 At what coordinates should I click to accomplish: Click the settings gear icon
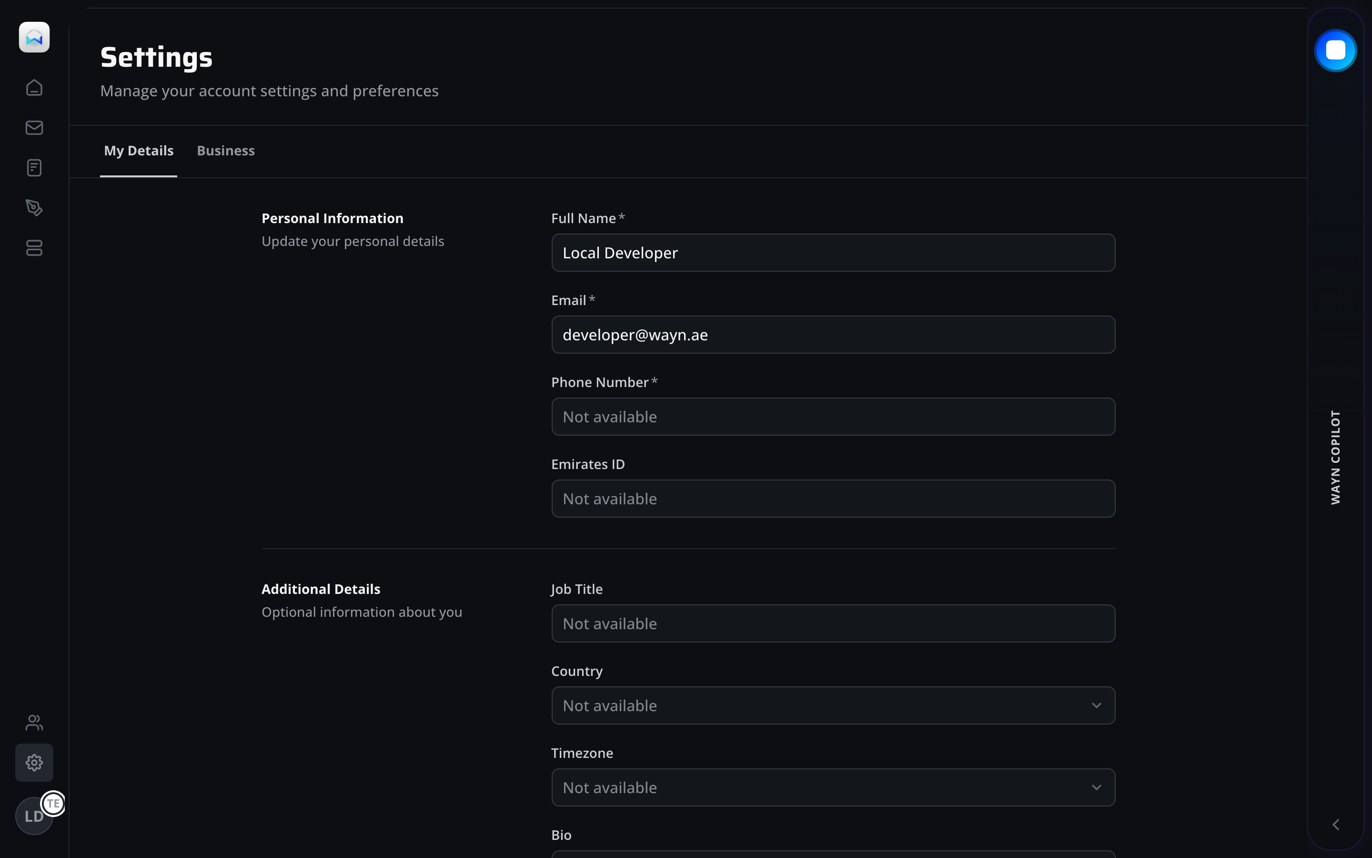tap(34, 763)
